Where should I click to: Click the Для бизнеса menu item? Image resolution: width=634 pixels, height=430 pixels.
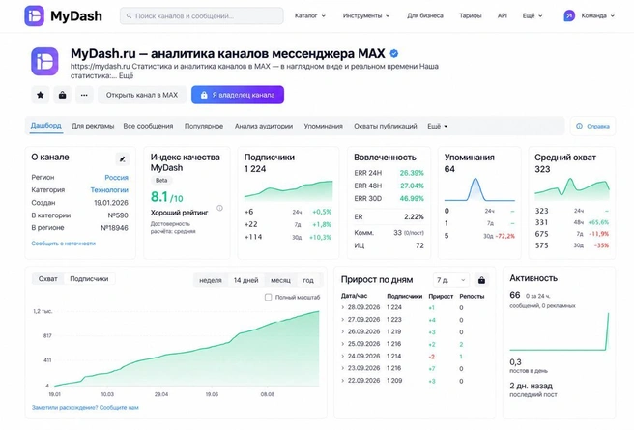click(425, 15)
